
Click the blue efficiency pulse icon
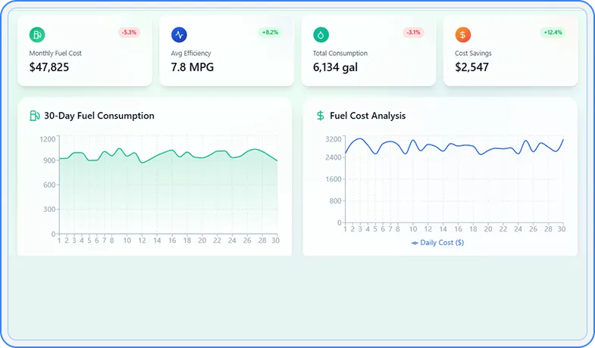(179, 35)
